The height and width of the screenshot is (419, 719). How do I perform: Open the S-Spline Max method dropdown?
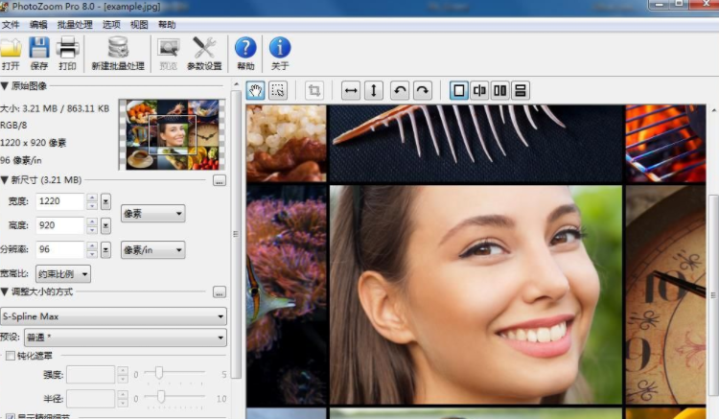pos(114,316)
